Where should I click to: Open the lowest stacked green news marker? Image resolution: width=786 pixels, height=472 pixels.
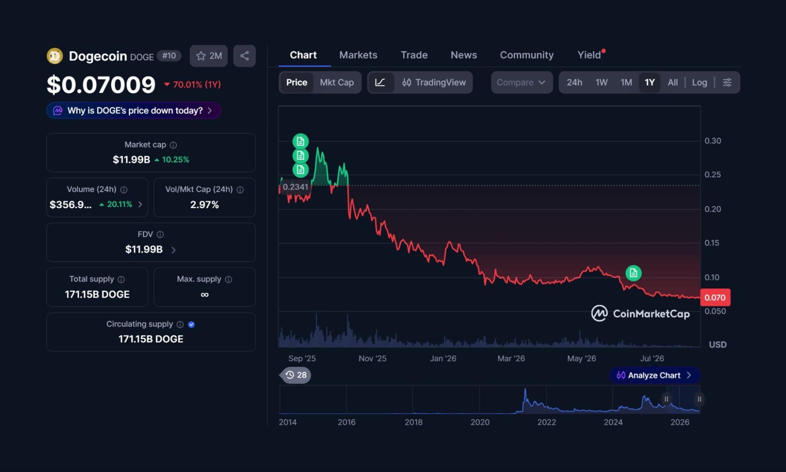(300, 170)
